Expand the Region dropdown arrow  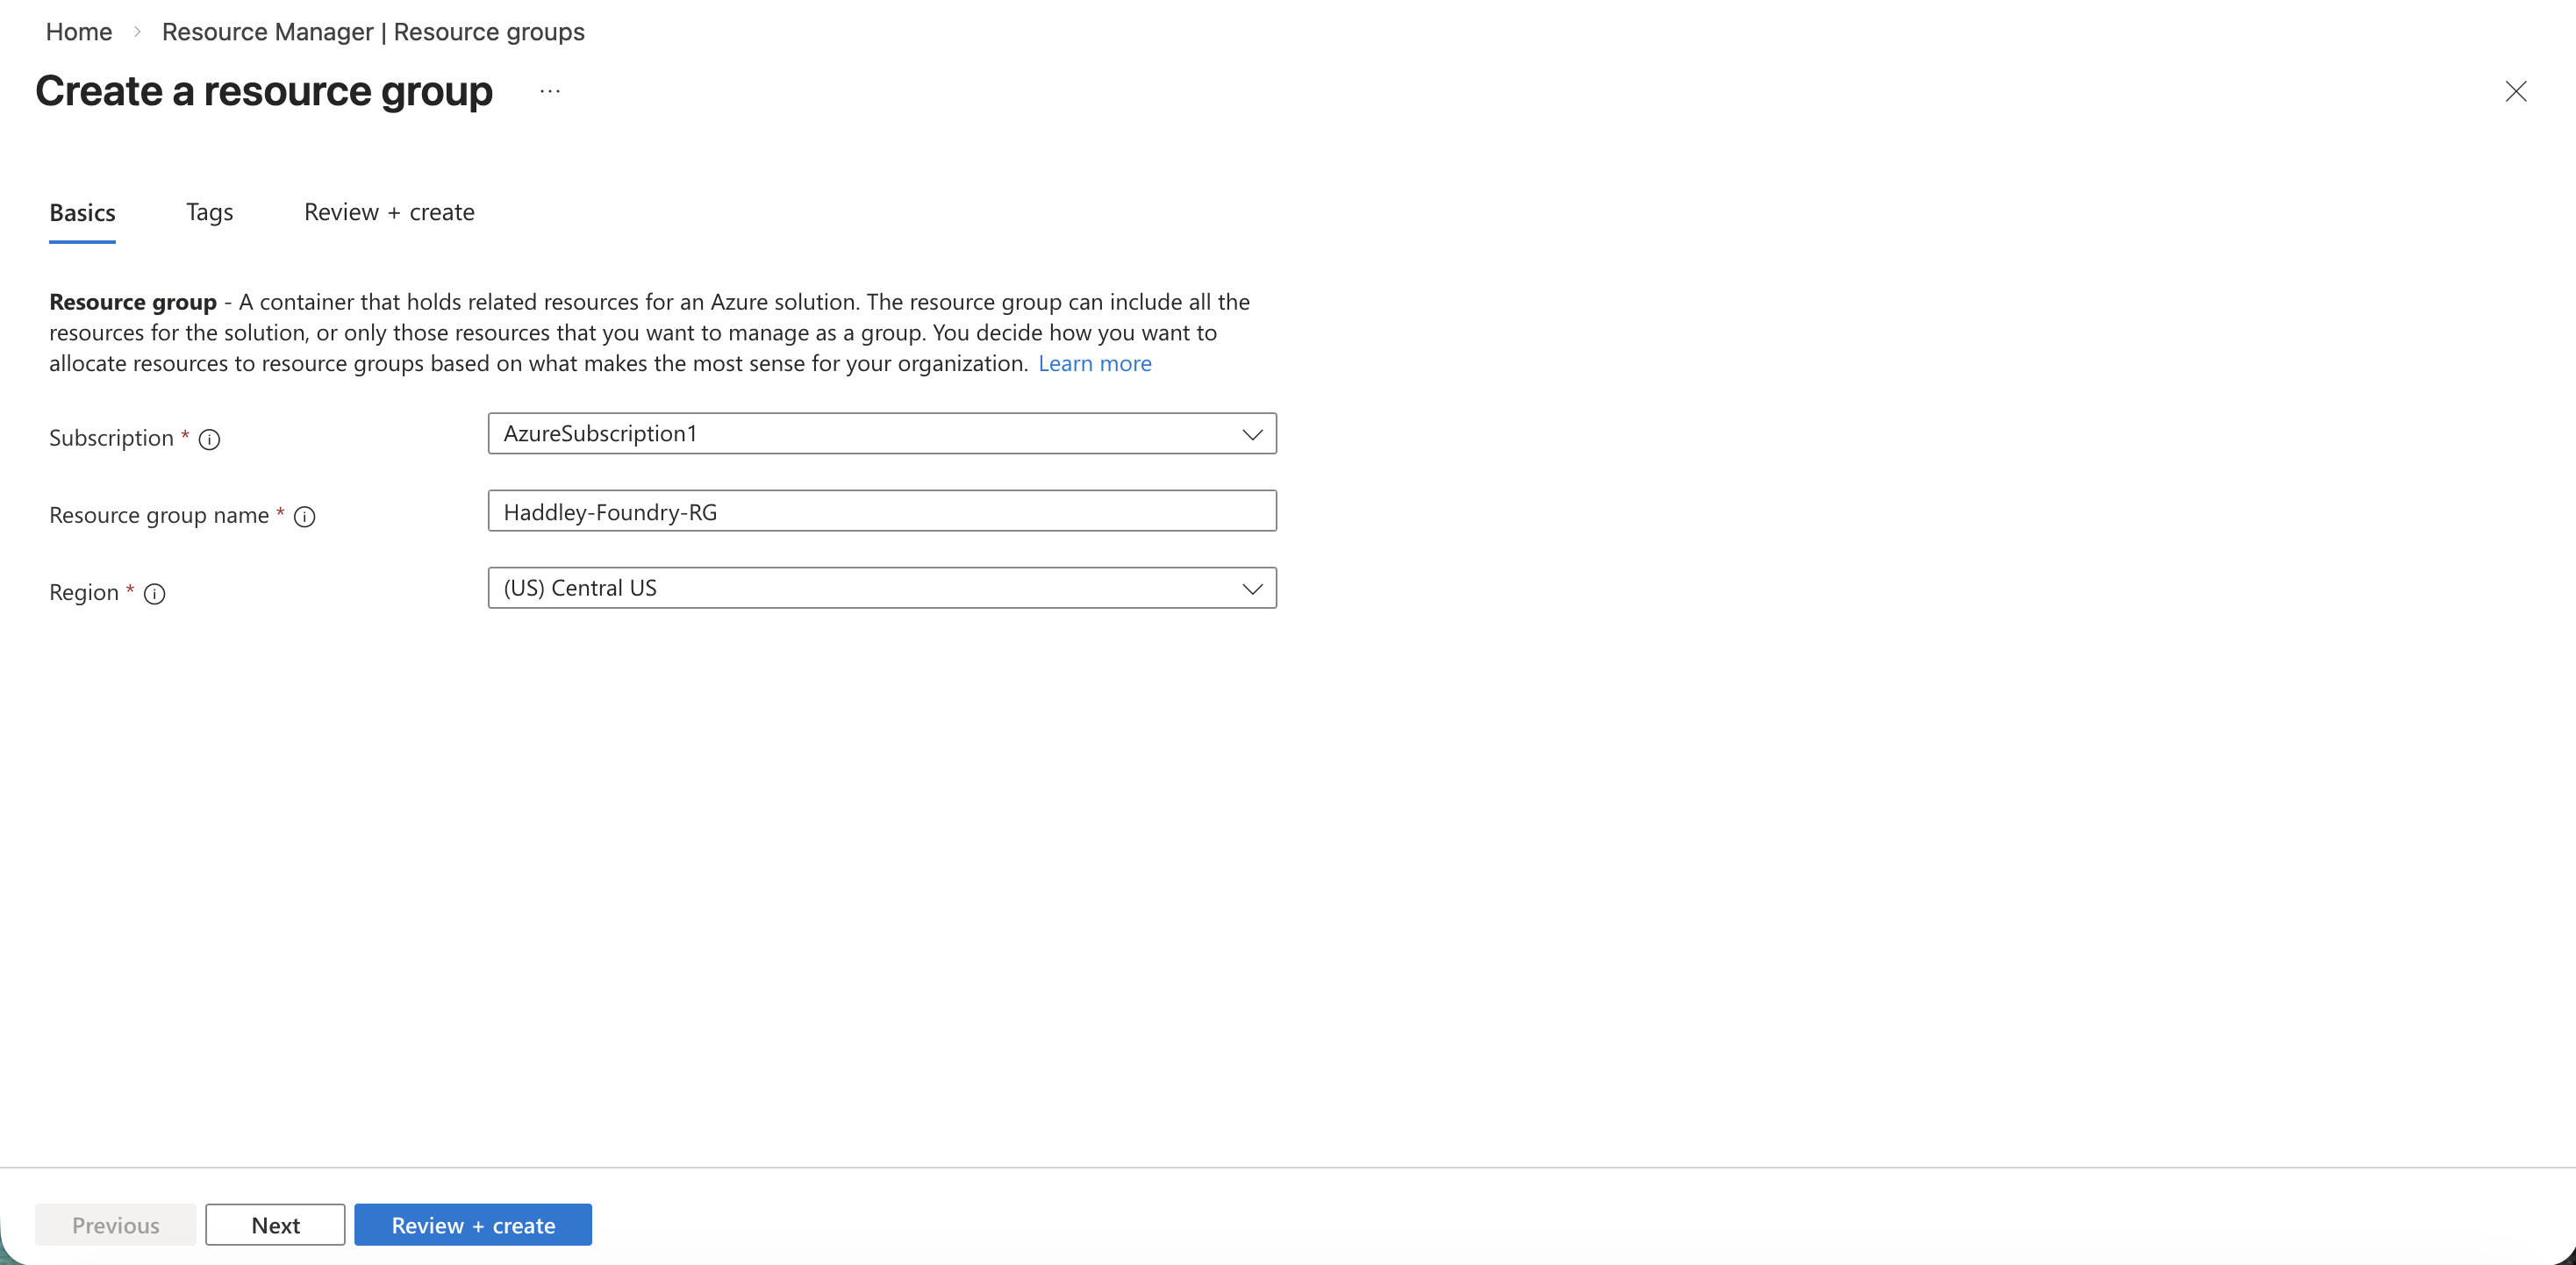pos(1251,588)
